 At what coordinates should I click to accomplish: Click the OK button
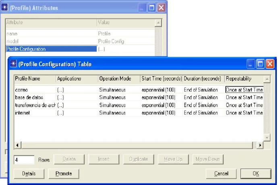(x=256, y=173)
